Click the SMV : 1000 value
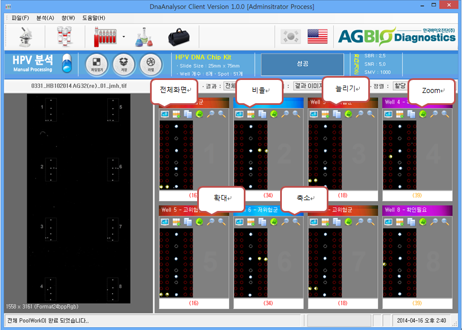The height and width of the screenshot is (330, 462). point(377,73)
